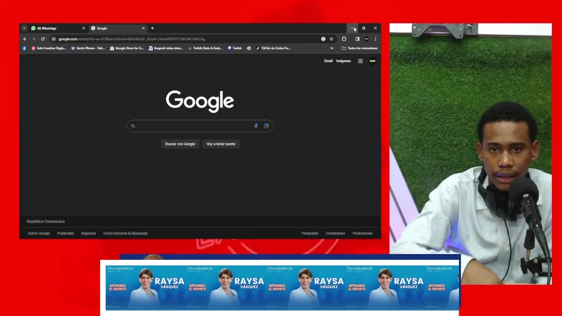Click the search magnifier icon
Viewport: 562px width, 316px height.
133,126
